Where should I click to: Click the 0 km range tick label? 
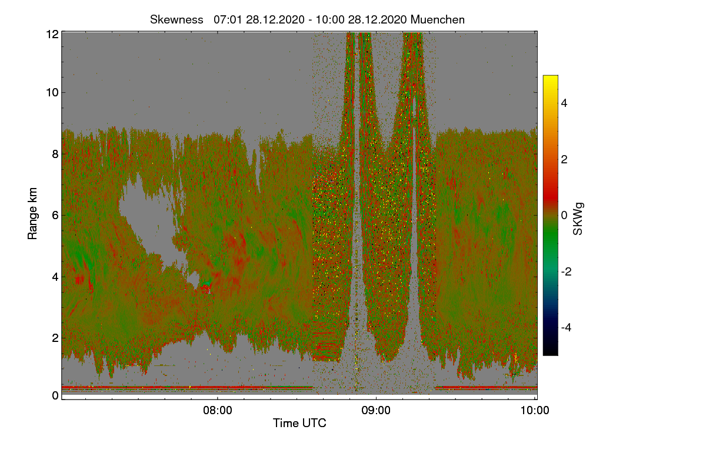tap(55, 395)
